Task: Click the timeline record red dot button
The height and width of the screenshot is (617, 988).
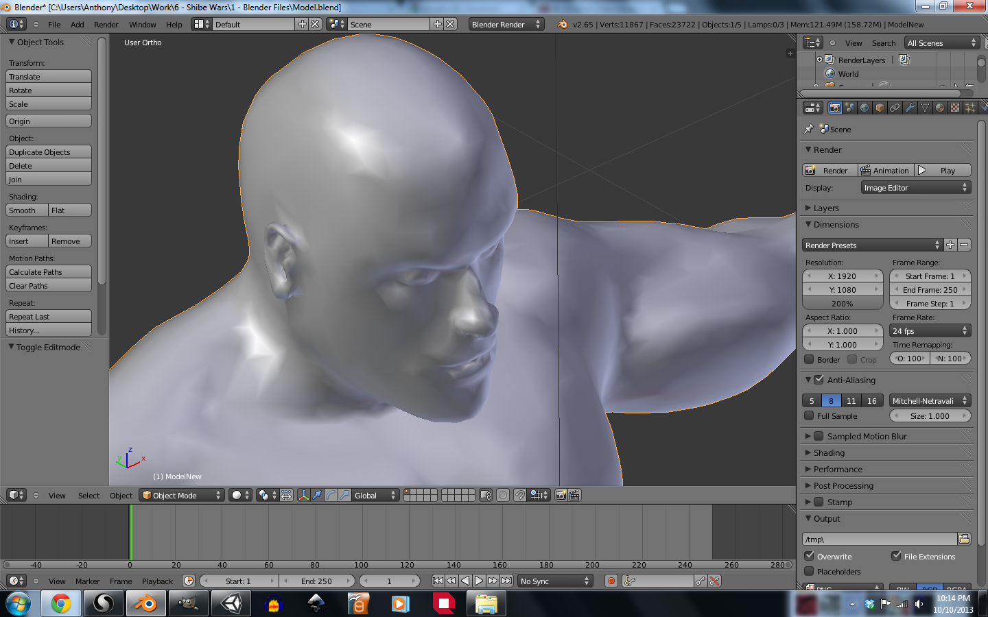Action: (x=611, y=581)
